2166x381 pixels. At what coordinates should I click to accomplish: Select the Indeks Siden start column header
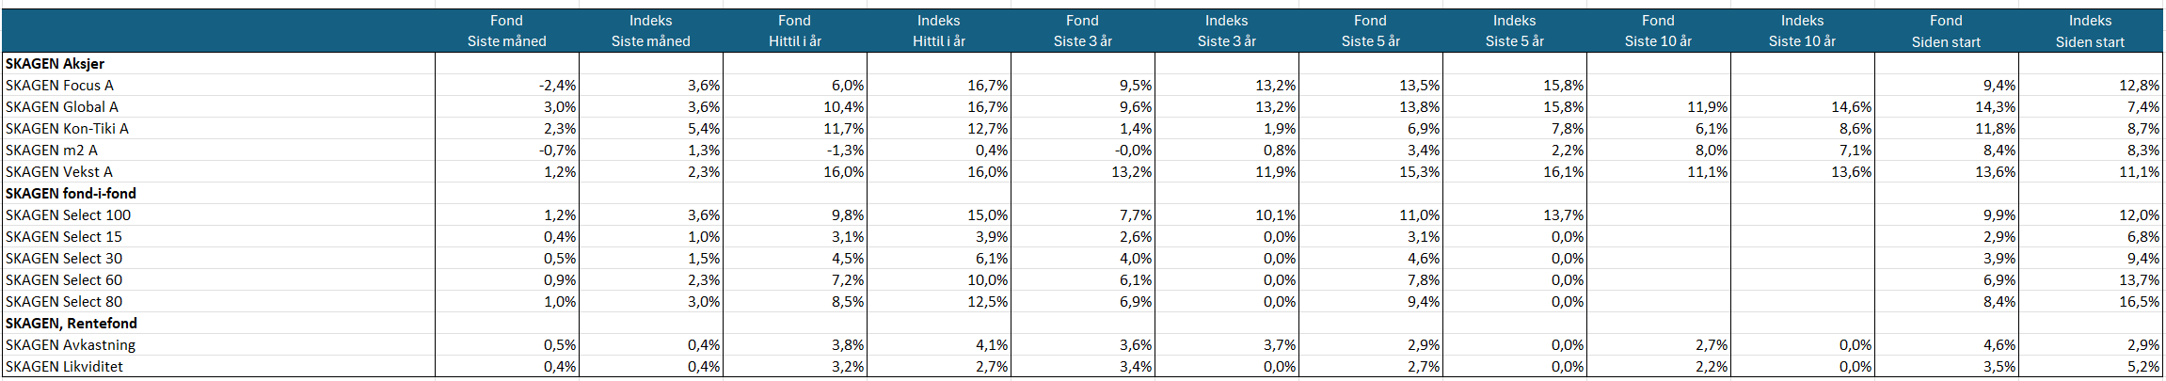[x=2090, y=31]
